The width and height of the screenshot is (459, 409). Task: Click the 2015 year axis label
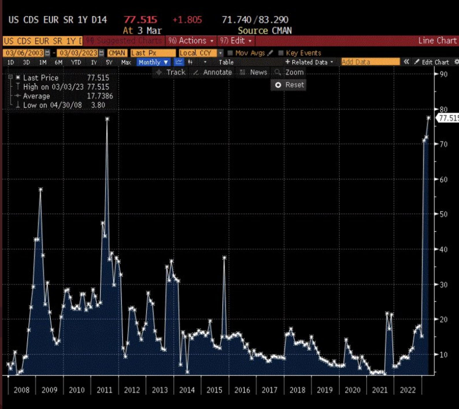(214, 390)
